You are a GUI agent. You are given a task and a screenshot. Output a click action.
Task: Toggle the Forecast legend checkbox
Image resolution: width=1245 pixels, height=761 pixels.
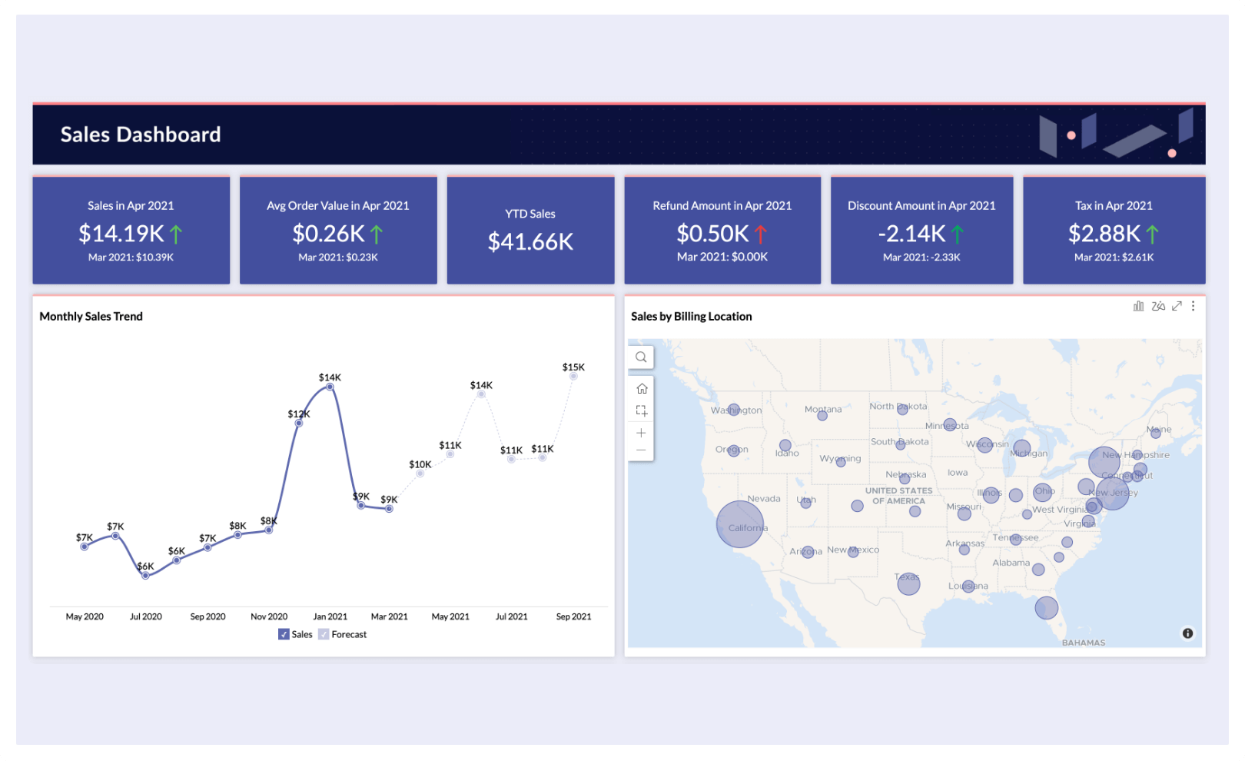324,634
